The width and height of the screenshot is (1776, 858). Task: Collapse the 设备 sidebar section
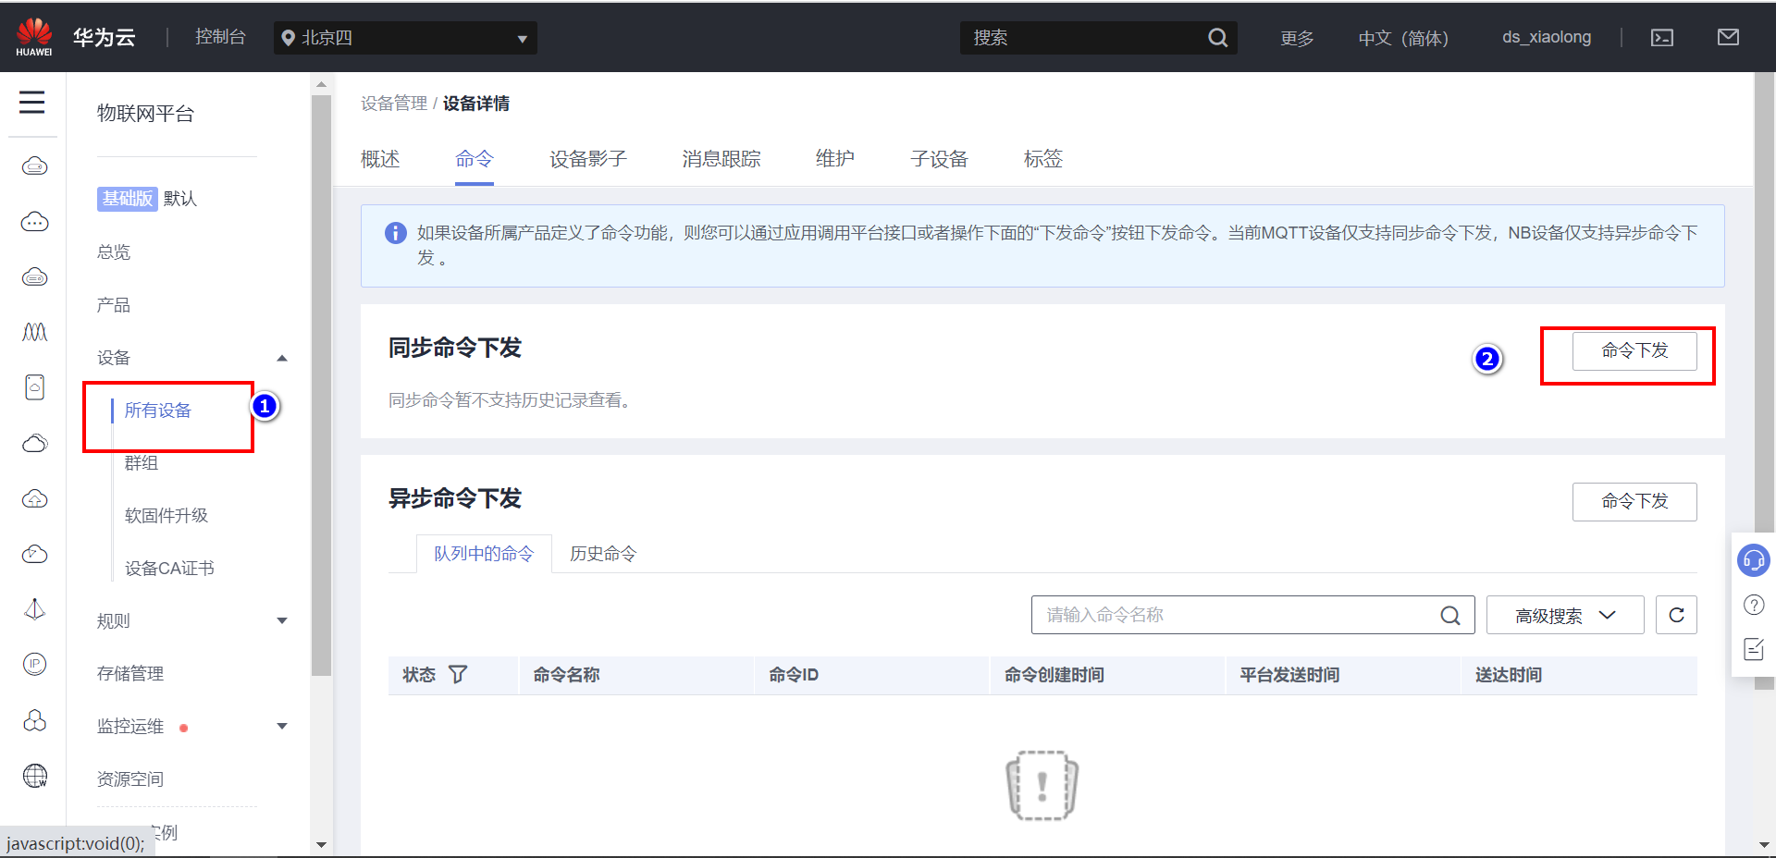click(282, 358)
